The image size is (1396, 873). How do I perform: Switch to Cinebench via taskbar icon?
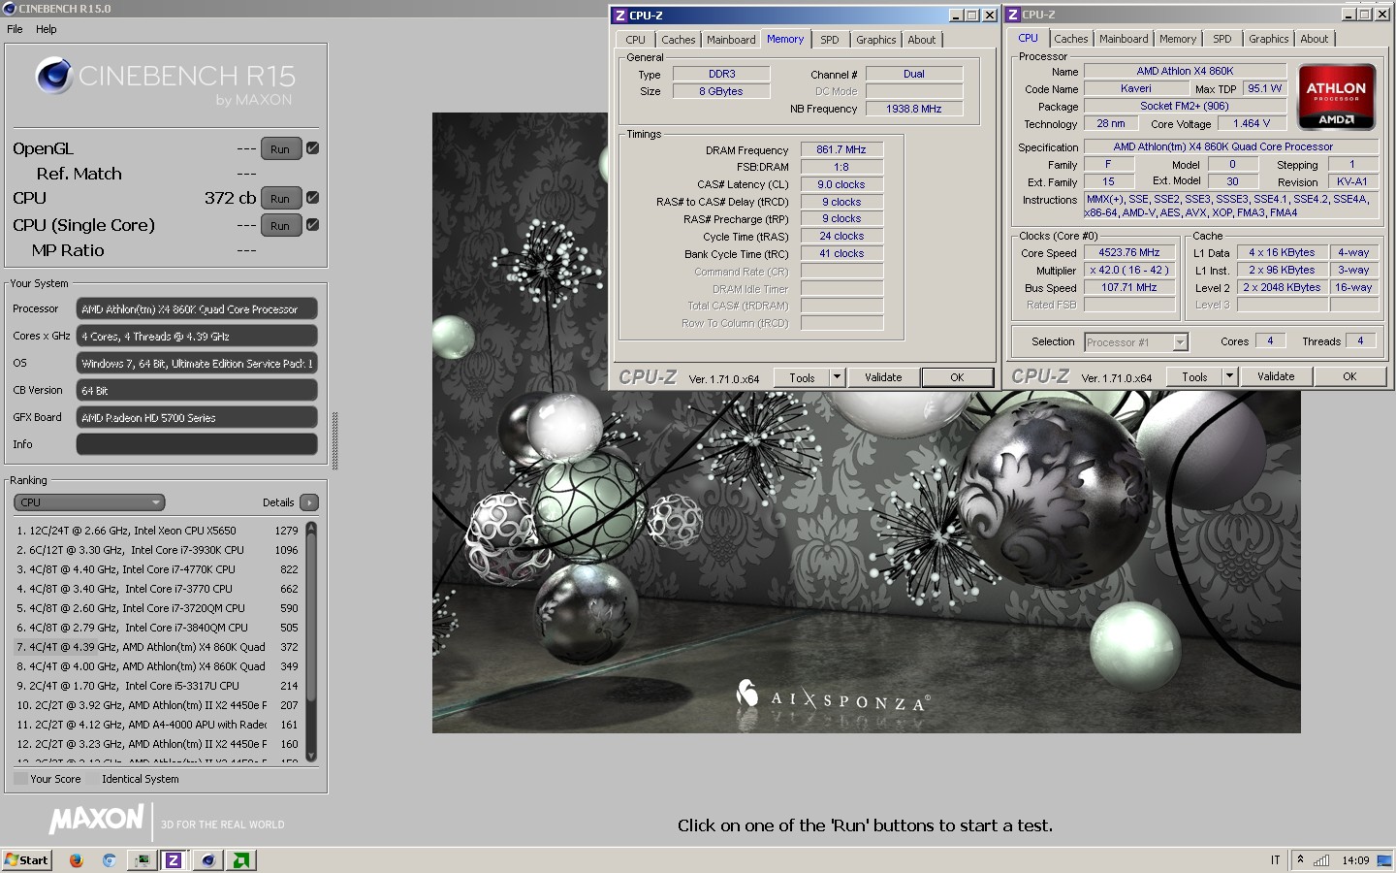(x=207, y=859)
